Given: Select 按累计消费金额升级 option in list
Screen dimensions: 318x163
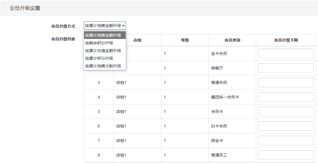Looking at the screenshot, I should (105, 35).
